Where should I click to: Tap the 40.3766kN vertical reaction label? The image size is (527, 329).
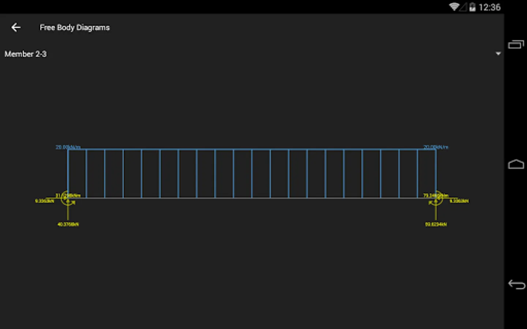pyautogui.click(x=68, y=224)
